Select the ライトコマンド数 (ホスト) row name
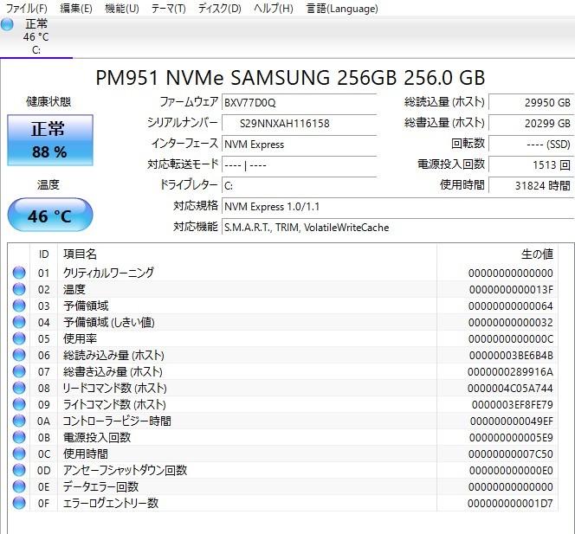The image size is (575, 534). coord(114,404)
